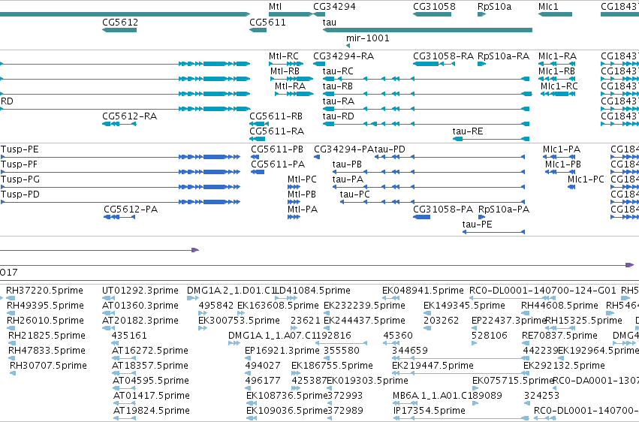Image resolution: width=639 pixels, height=422 pixels.
Task: Select the tau-RC transcript label
Action: tap(338, 71)
